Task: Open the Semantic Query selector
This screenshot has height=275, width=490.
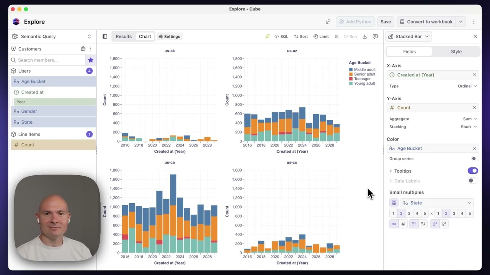Action: pos(52,37)
